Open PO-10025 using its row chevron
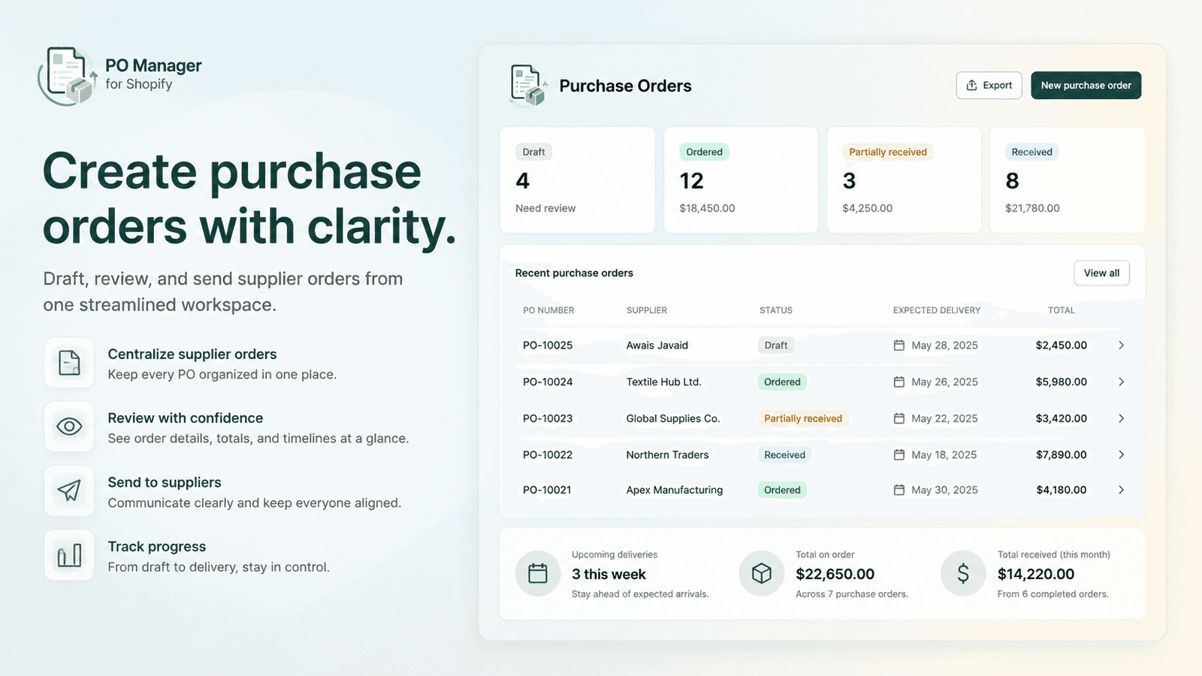 [x=1121, y=346]
